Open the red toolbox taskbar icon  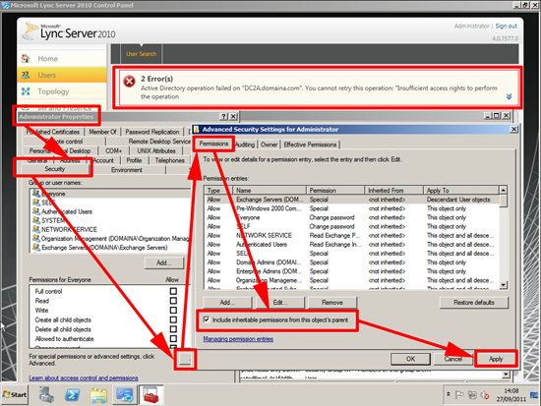(x=151, y=394)
